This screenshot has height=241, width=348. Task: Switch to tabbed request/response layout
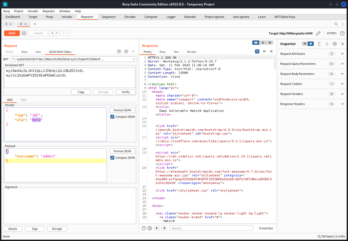point(270,42)
